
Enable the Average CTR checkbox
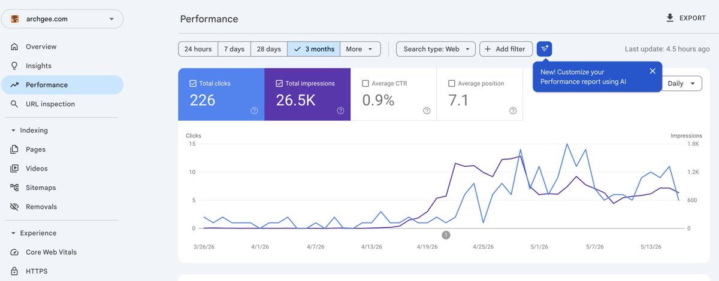pyautogui.click(x=365, y=84)
